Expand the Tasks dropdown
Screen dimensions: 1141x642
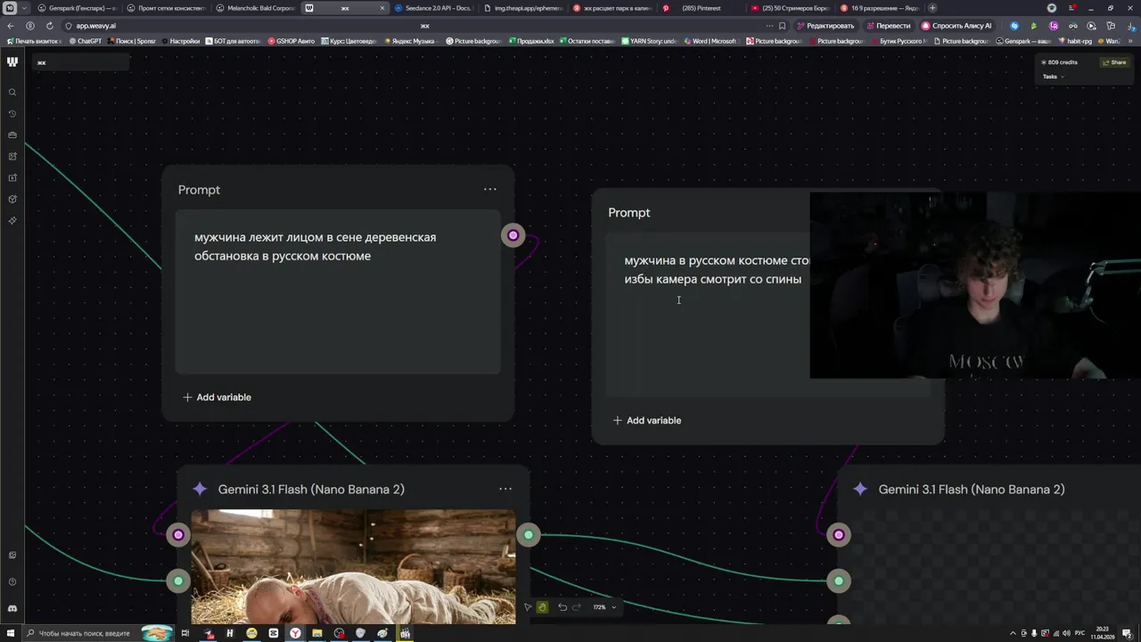[x=1054, y=77]
